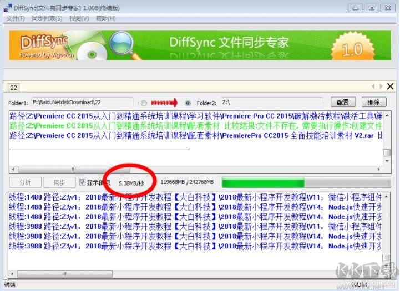Click the last 线程:3988 log line
The height and width of the screenshot is (291, 400).
pos(195,246)
